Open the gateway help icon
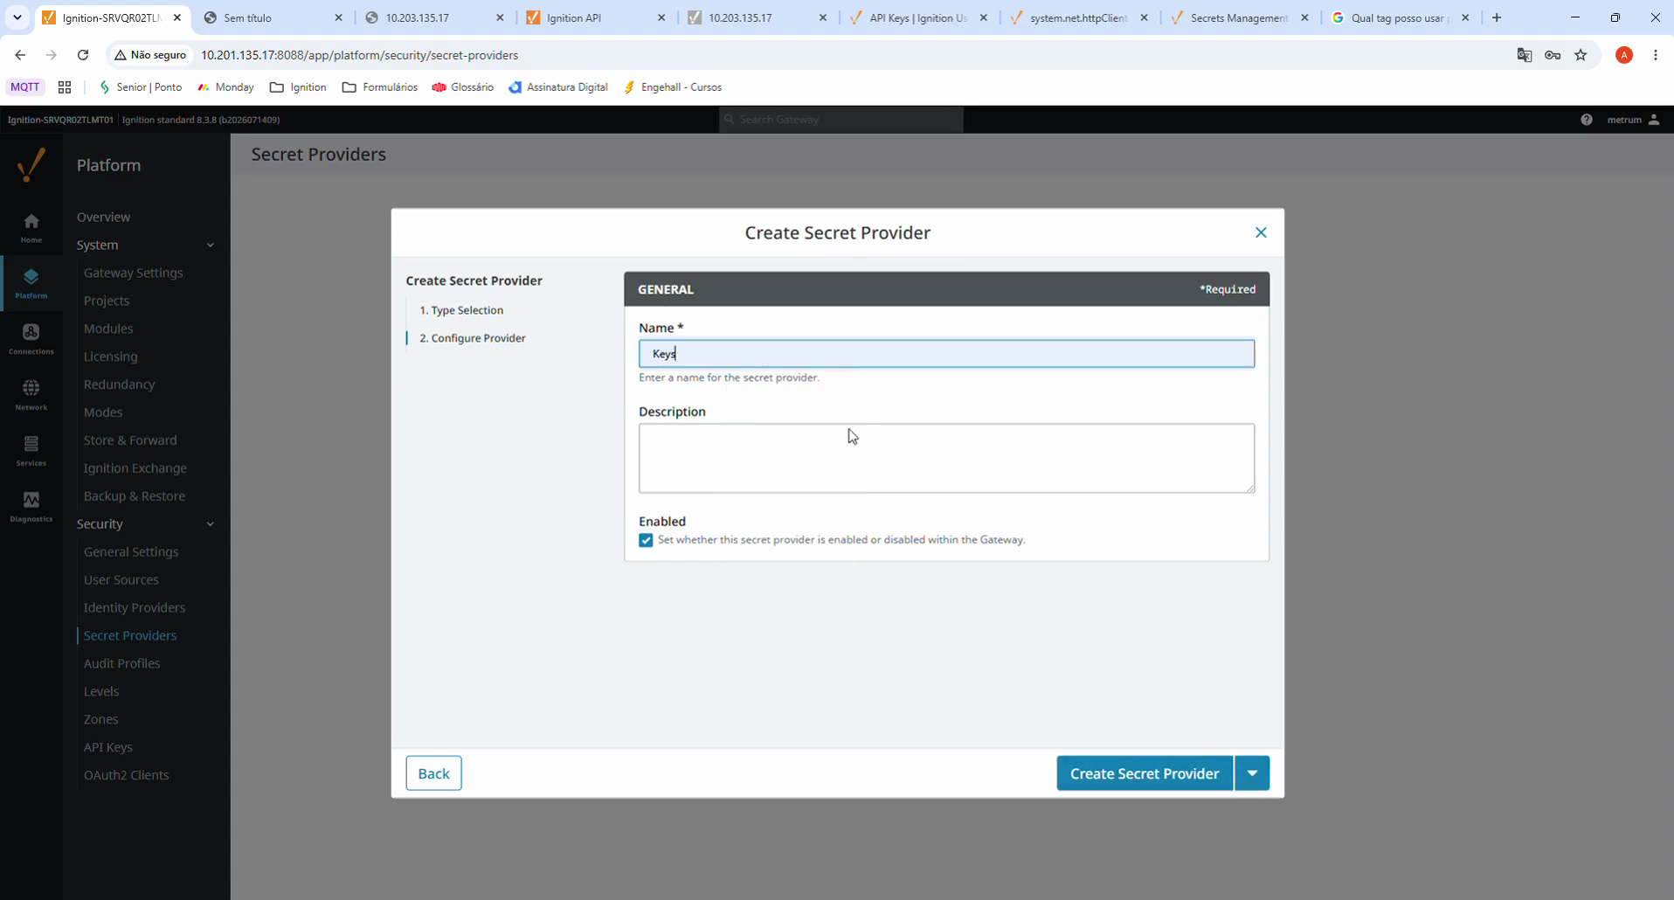Viewport: 1674px width, 900px height. pos(1587,120)
